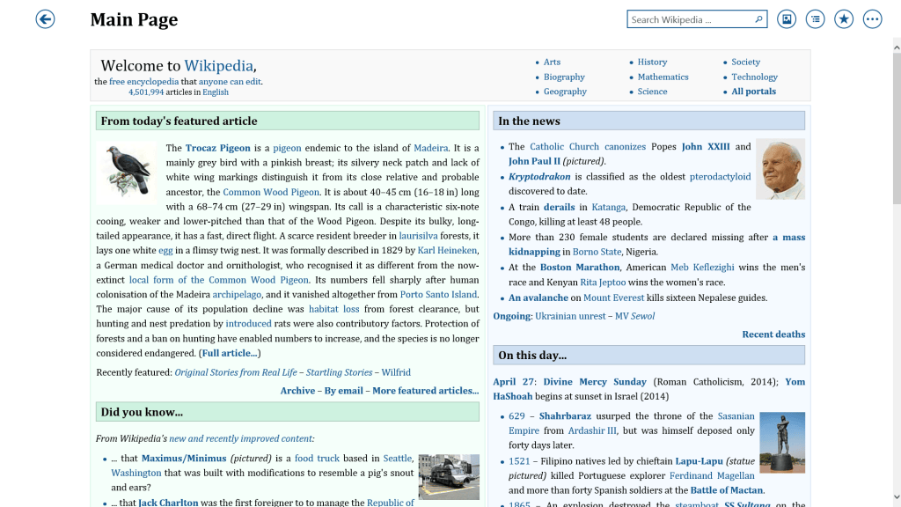
Task: Click the Battle of Mactan link
Action: (726, 489)
